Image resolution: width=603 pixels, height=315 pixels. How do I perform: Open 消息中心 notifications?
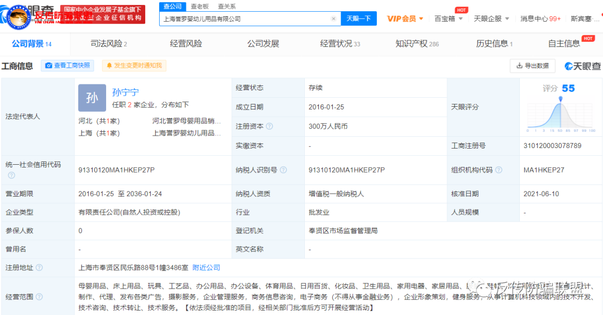pos(540,18)
